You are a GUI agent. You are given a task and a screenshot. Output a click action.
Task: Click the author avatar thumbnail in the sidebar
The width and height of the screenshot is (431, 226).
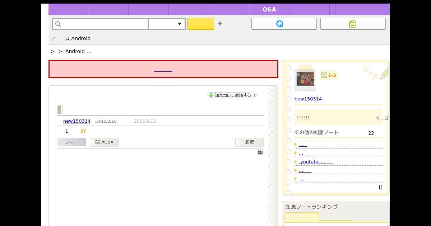(x=305, y=79)
